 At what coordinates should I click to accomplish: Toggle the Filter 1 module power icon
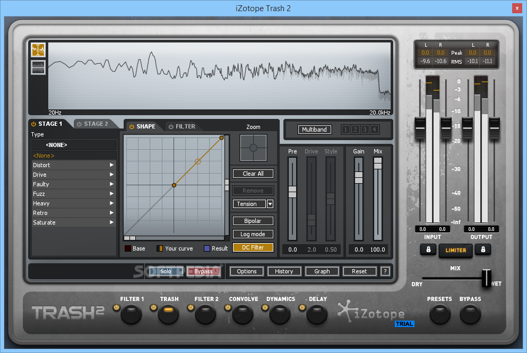[116, 307]
